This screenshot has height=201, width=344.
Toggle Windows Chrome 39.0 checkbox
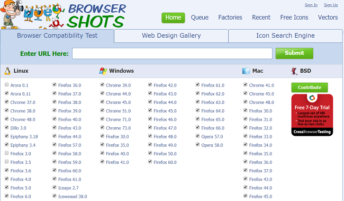coord(102,85)
